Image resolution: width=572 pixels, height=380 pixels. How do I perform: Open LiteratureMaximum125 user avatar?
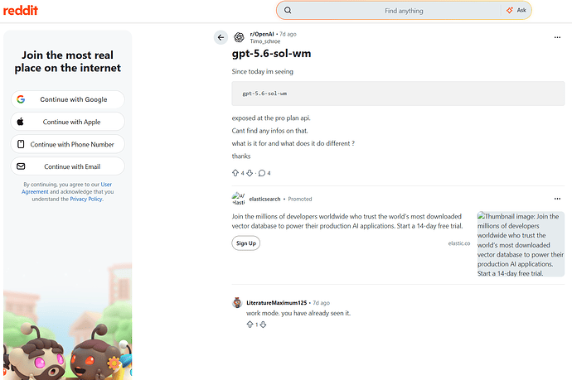[x=237, y=302]
